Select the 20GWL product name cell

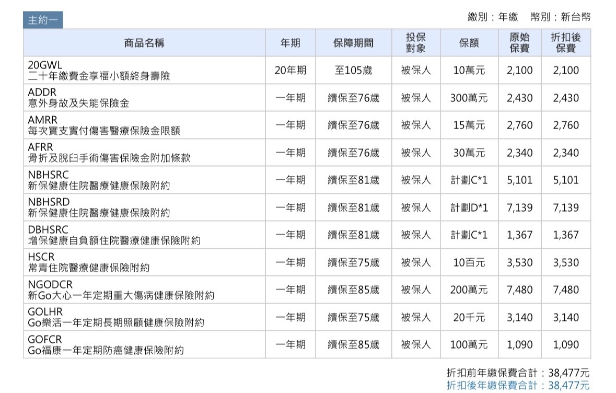click(x=99, y=71)
